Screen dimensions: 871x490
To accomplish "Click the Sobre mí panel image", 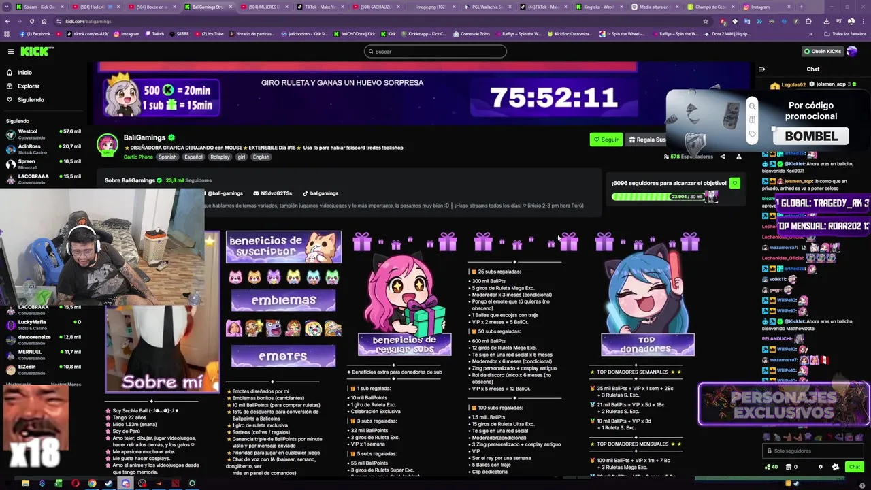I will pyautogui.click(x=163, y=349).
